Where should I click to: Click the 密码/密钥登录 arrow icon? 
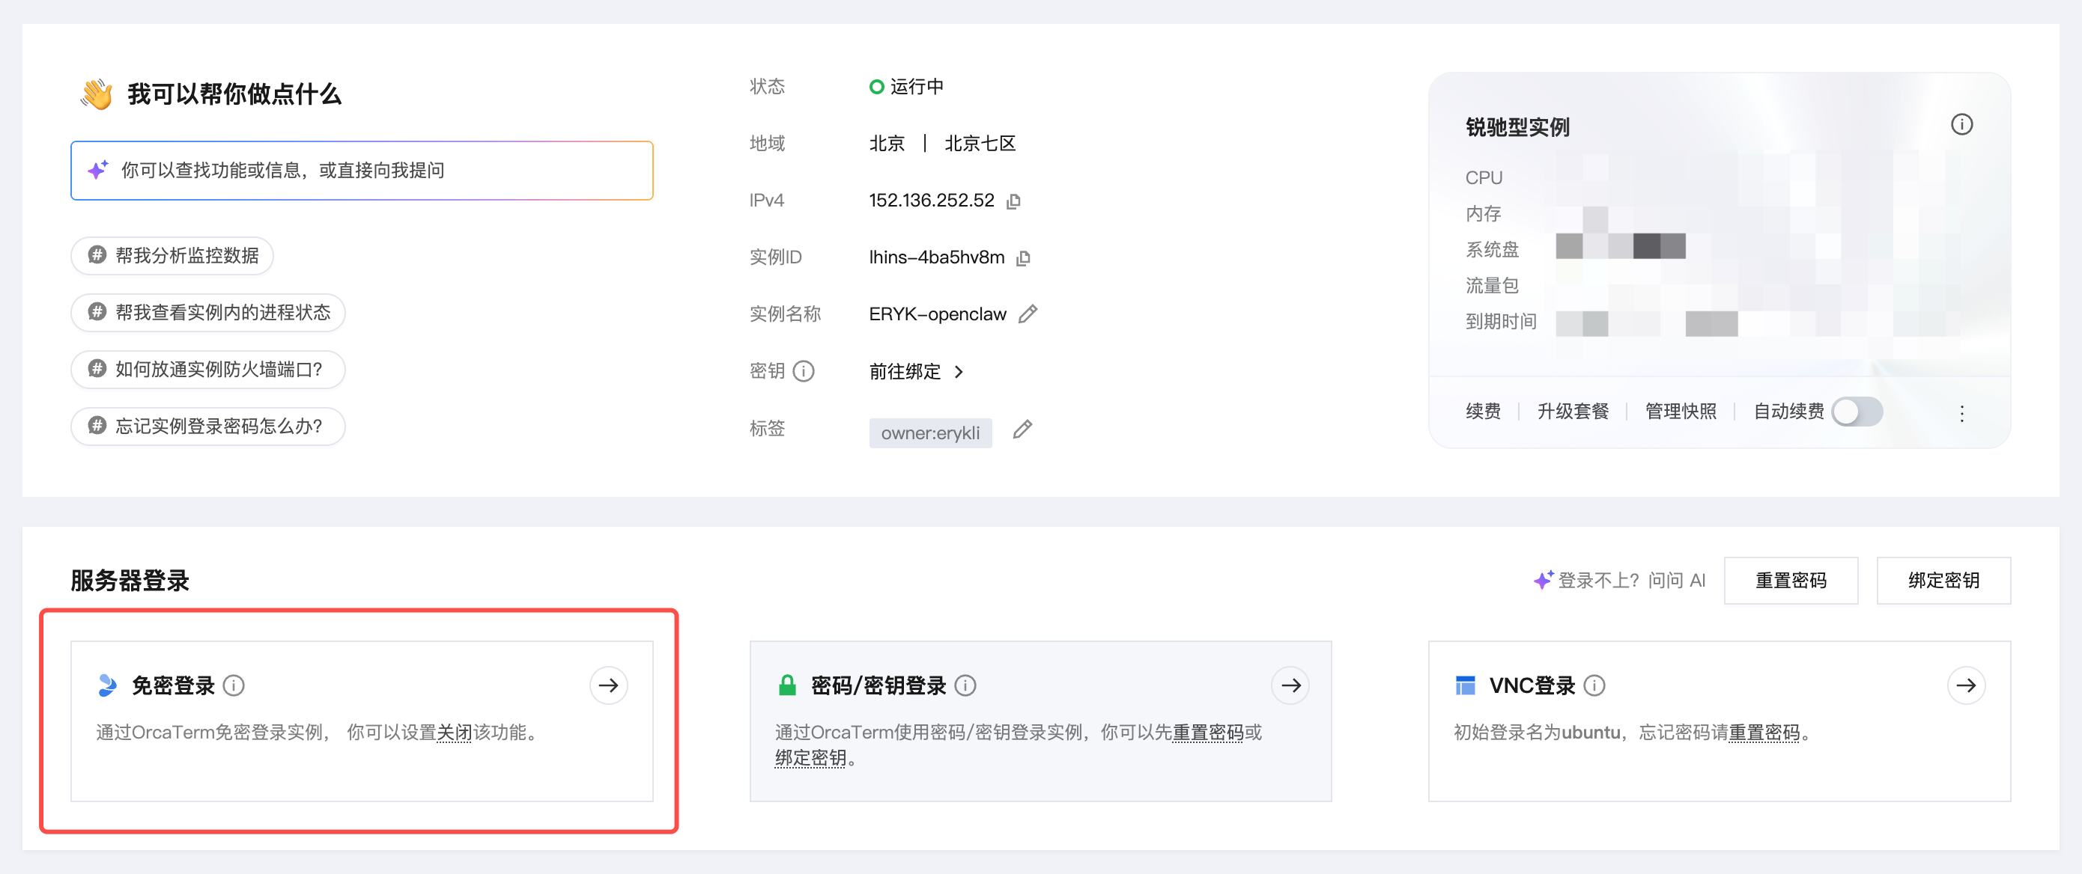pos(1290,685)
